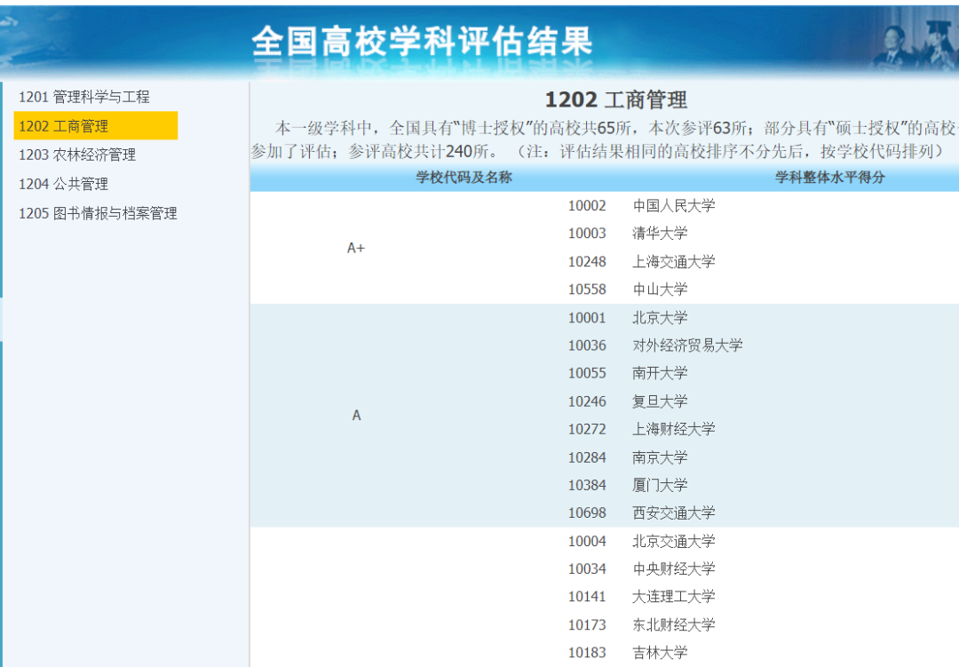Open 1201 管理科学与工程 in the sidebar
The image size is (959, 667).
[84, 97]
